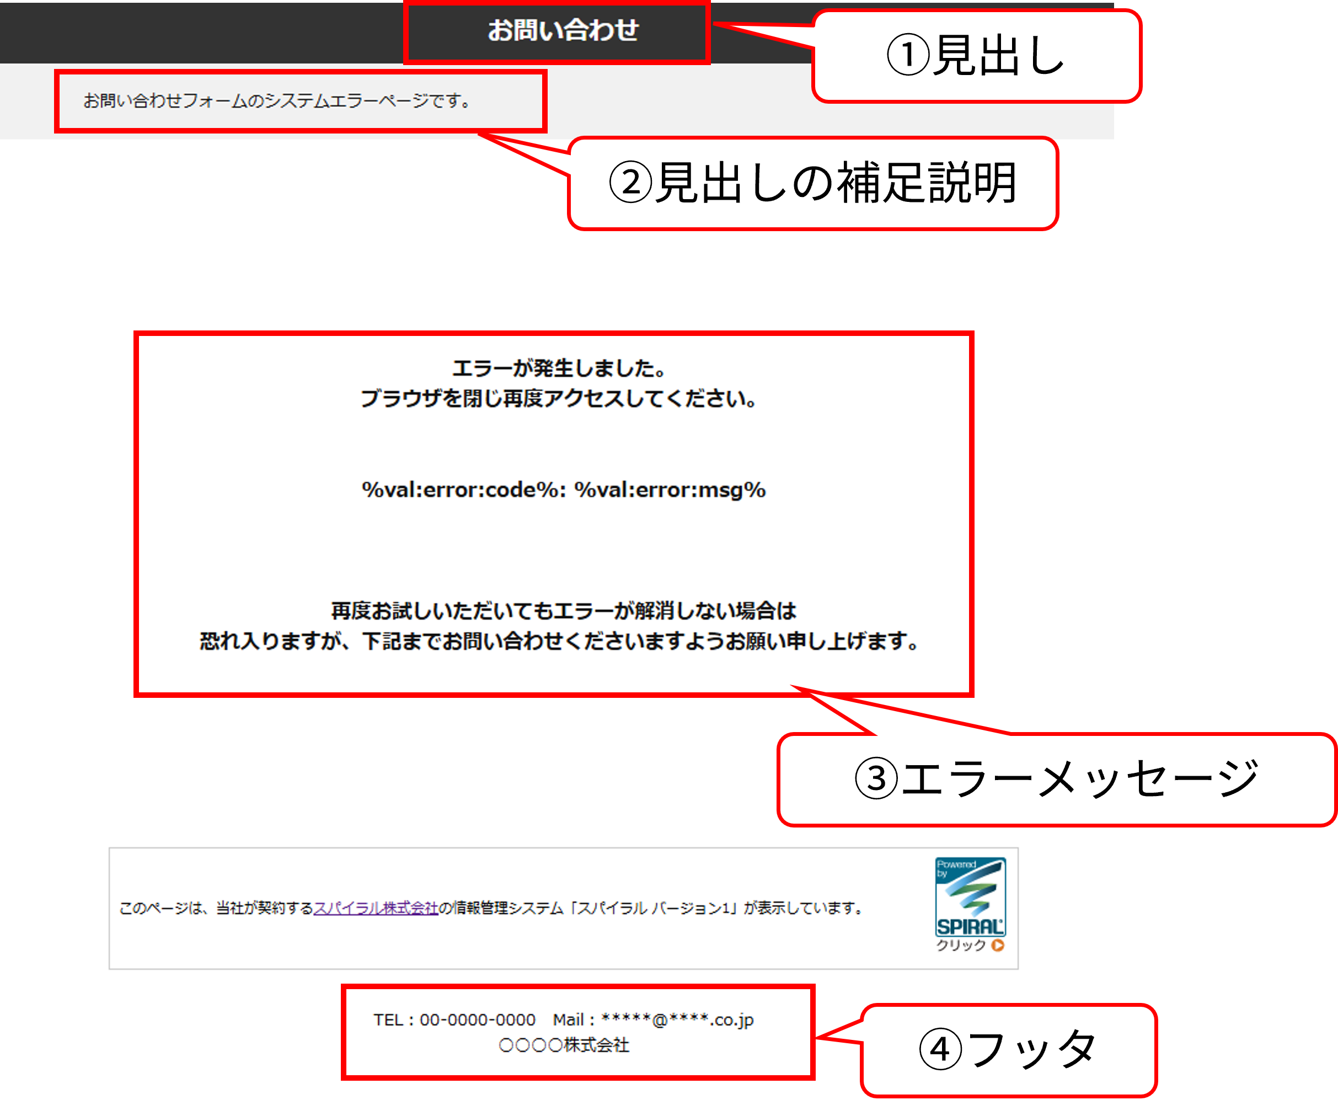Click the %val:error:msg% placeholder text
The height and width of the screenshot is (1105, 1338).
point(670,489)
